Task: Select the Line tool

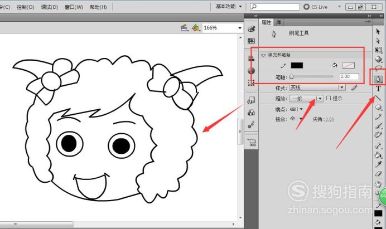Action: pyautogui.click(x=378, y=98)
